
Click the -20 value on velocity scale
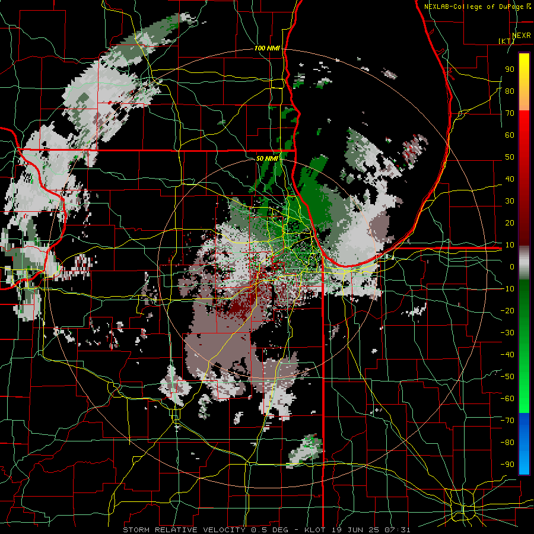[507, 310]
